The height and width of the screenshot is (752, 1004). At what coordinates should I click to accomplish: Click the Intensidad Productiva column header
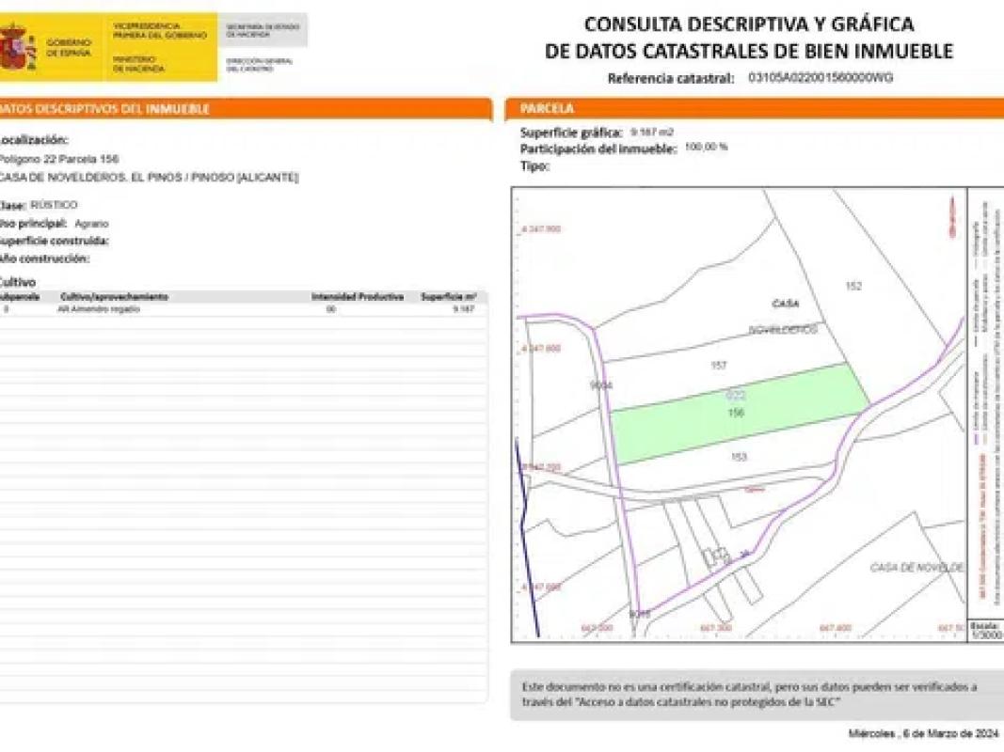[x=358, y=297]
